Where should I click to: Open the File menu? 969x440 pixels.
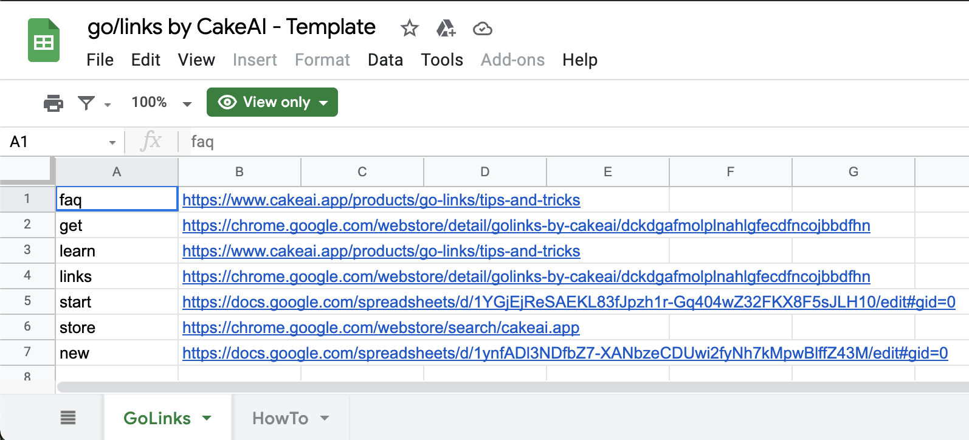tap(100, 60)
